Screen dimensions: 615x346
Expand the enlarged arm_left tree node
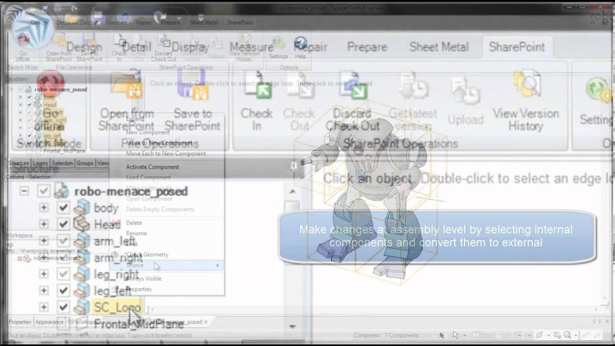(x=44, y=240)
